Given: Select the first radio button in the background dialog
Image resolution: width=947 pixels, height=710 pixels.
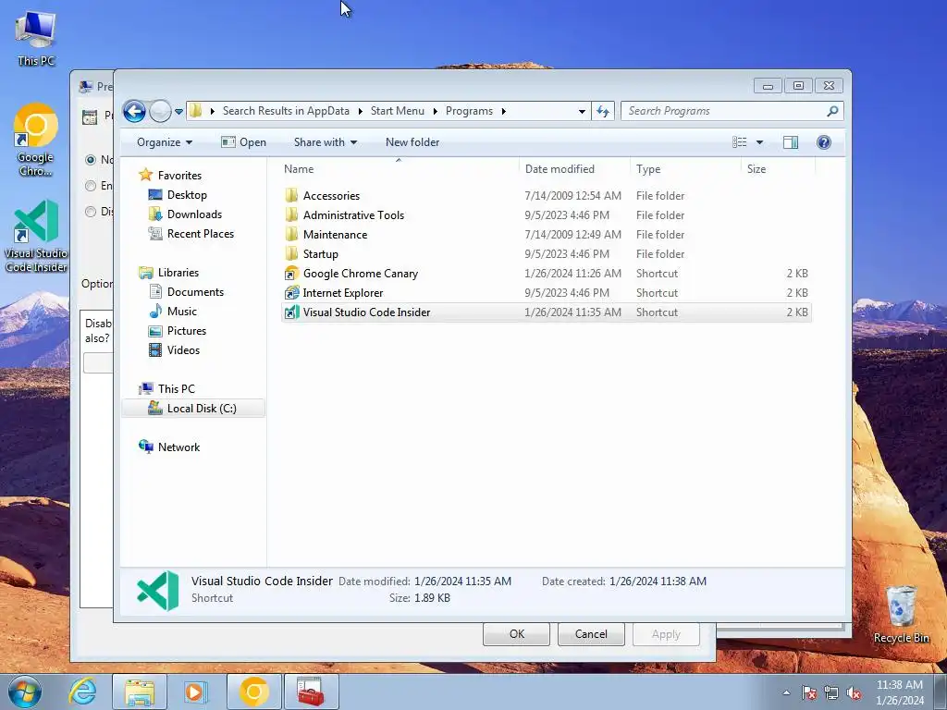Looking at the screenshot, I should (x=91, y=160).
